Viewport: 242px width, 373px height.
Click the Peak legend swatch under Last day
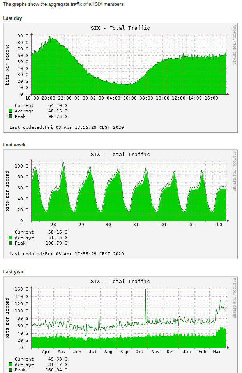pyautogui.click(x=11, y=116)
